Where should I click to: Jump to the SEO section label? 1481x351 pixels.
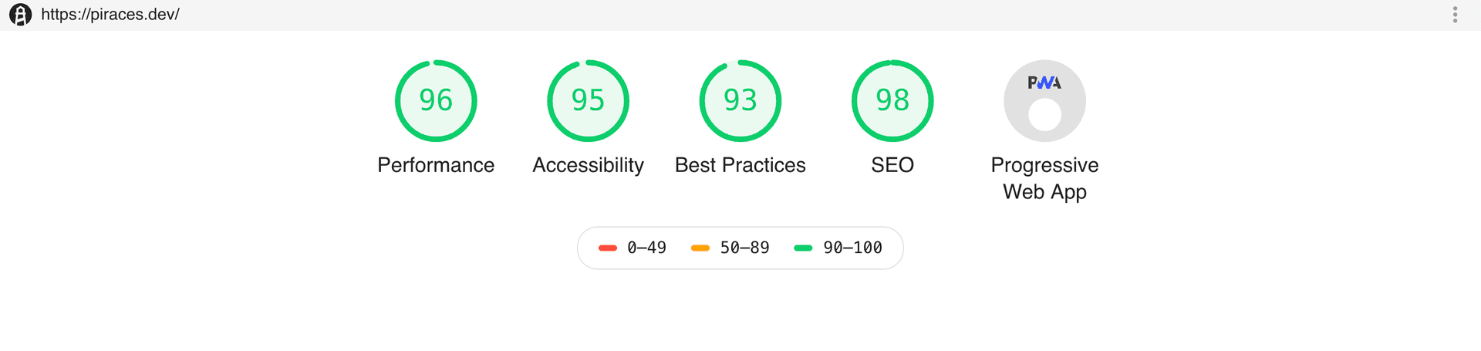point(892,165)
